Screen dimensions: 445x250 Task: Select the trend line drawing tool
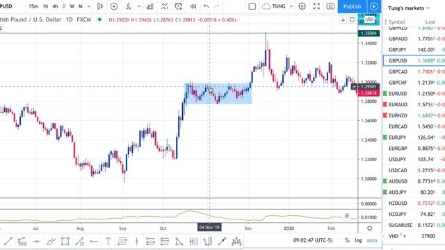coord(8,241)
